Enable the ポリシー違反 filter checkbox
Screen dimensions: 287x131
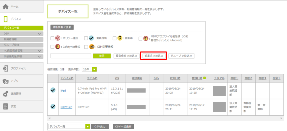click(52, 38)
